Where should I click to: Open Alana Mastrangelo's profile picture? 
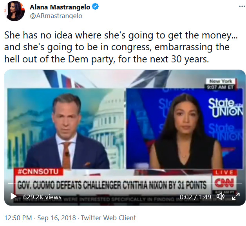click(x=14, y=11)
